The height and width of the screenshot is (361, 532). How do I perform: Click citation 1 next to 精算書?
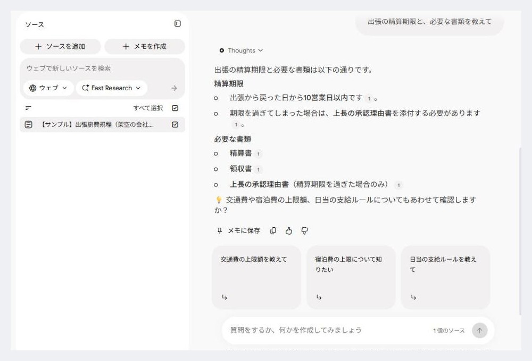[258, 154]
